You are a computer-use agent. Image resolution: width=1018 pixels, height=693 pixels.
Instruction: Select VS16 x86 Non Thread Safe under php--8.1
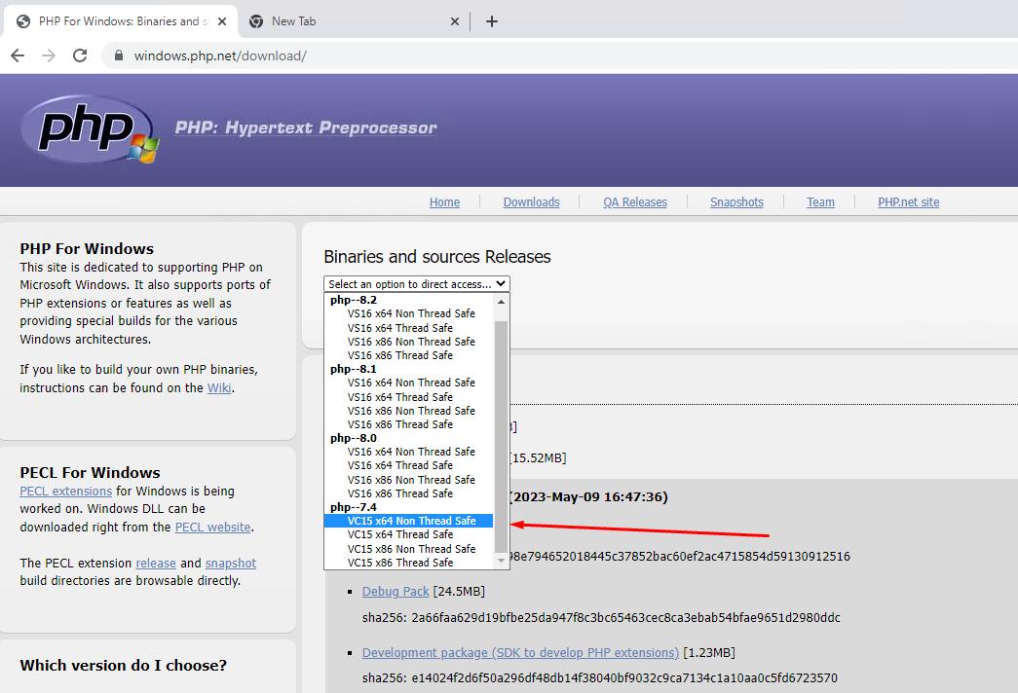tap(412, 411)
